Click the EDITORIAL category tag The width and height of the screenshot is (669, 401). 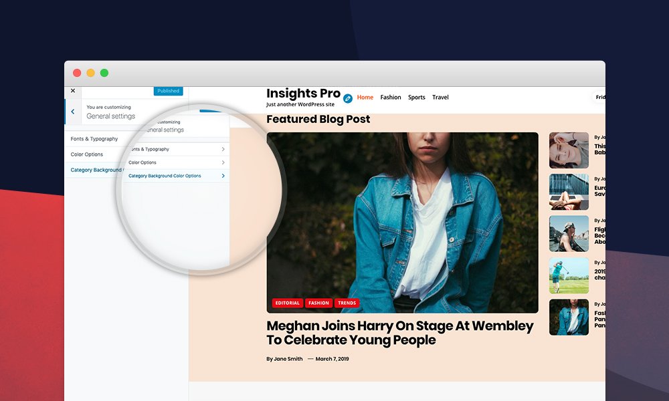tap(287, 303)
